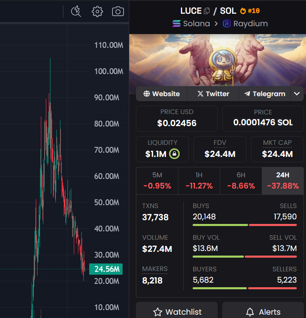Select the 24H timeframe tab
306x318 pixels.
pyautogui.click(x=283, y=181)
